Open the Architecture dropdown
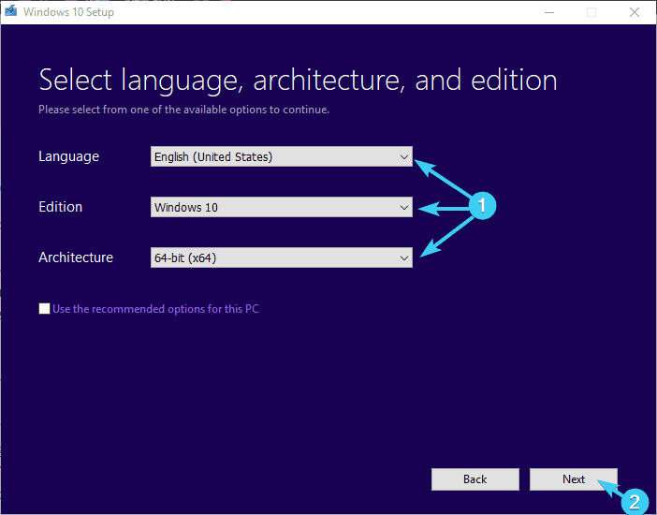Screen dimensions: 657x515 (x=281, y=257)
